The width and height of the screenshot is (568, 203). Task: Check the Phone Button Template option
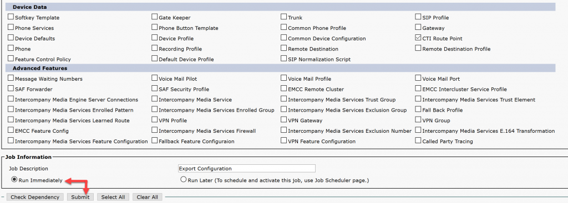pos(155,27)
